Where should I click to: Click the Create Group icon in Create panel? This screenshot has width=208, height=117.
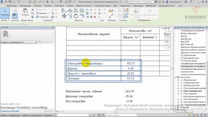coord(126,10)
